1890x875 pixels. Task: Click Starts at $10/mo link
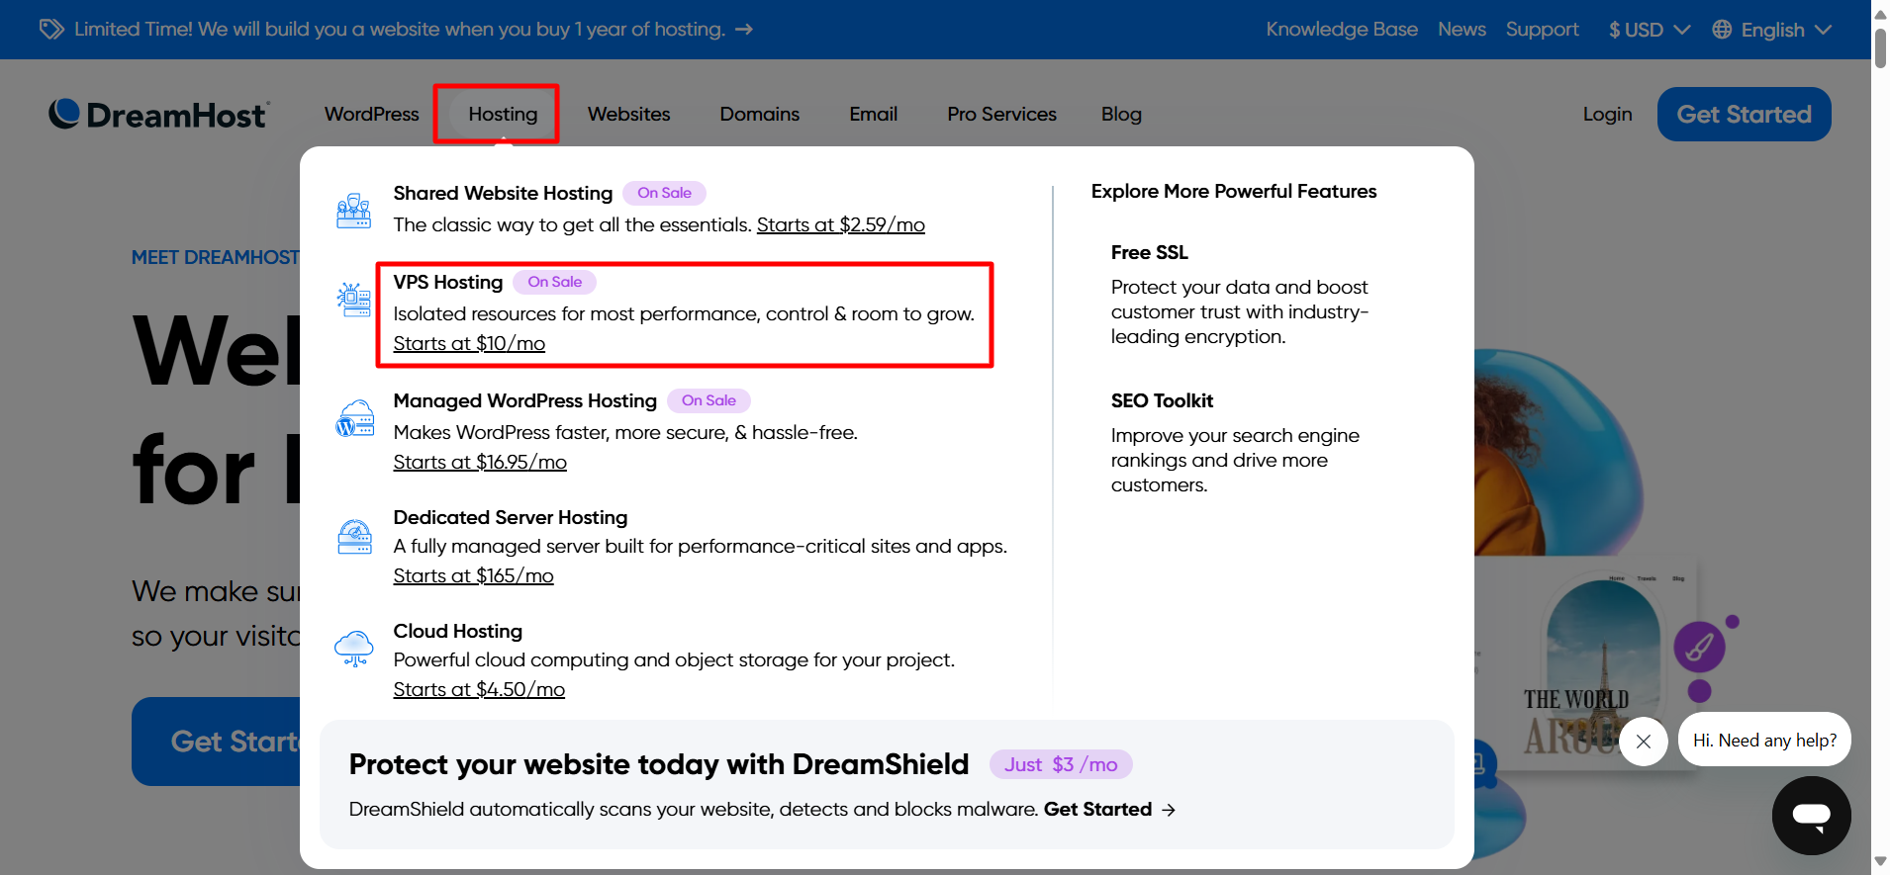pos(469,343)
